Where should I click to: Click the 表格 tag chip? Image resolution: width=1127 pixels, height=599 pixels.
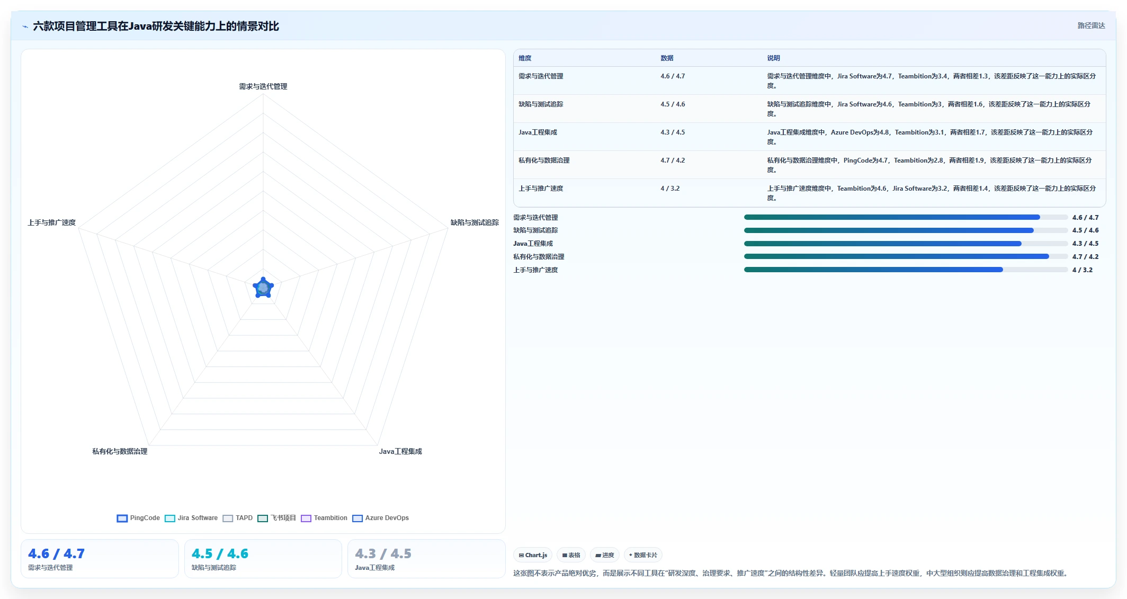click(571, 555)
